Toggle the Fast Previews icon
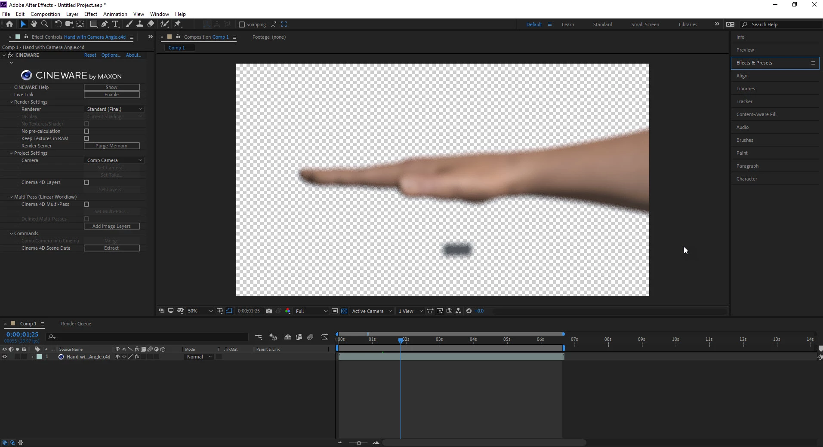823x447 pixels. pyautogui.click(x=439, y=311)
